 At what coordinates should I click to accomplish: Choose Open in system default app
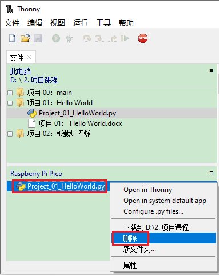(163, 201)
